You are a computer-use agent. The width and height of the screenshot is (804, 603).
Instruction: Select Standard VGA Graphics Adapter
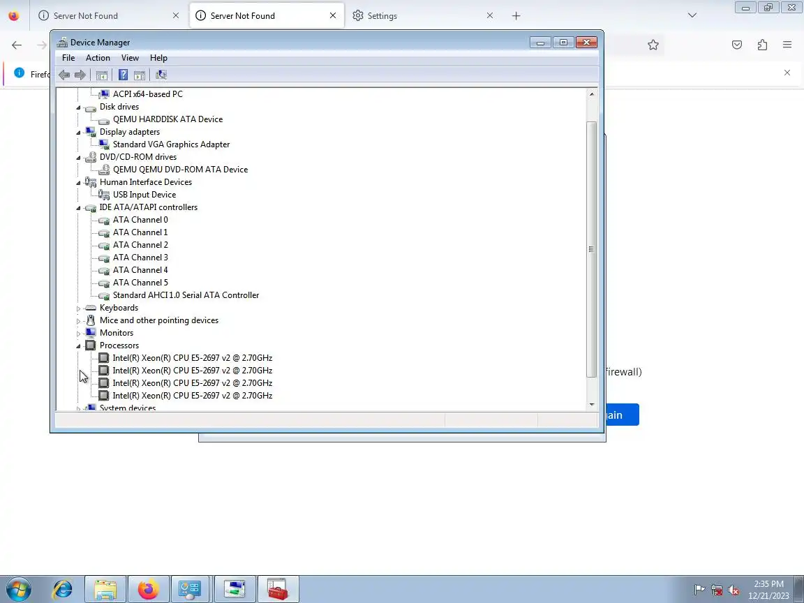click(171, 144)
